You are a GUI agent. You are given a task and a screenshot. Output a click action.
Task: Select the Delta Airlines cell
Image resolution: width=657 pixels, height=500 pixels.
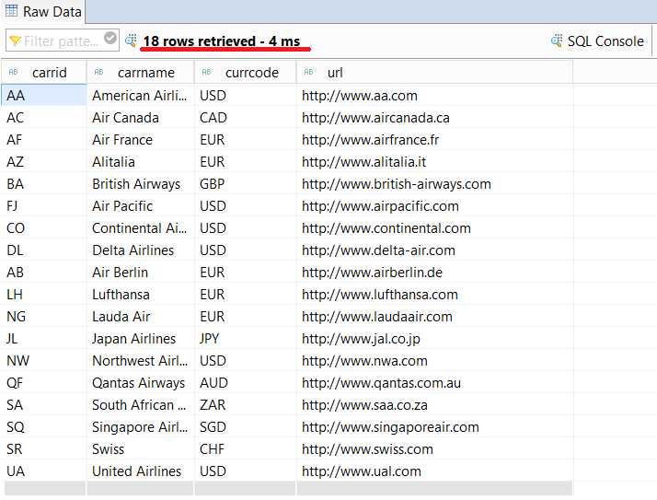tap(141, 250)
